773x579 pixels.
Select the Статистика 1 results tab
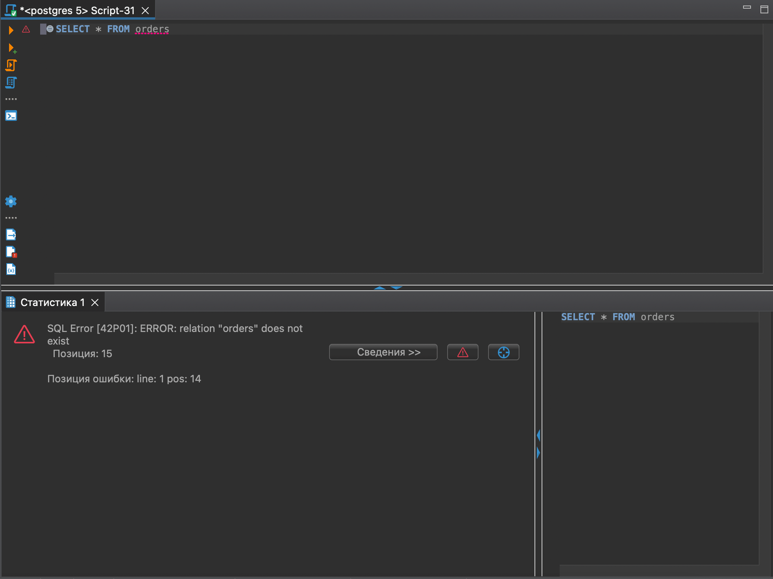(x=52, y=302)
